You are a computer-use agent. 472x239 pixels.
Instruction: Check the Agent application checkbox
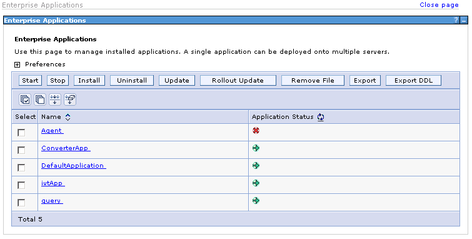[x=21, y=132]
